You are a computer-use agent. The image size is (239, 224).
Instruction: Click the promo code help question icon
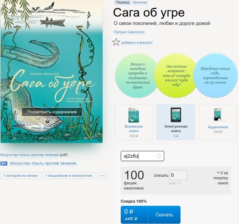pos(159,156)
